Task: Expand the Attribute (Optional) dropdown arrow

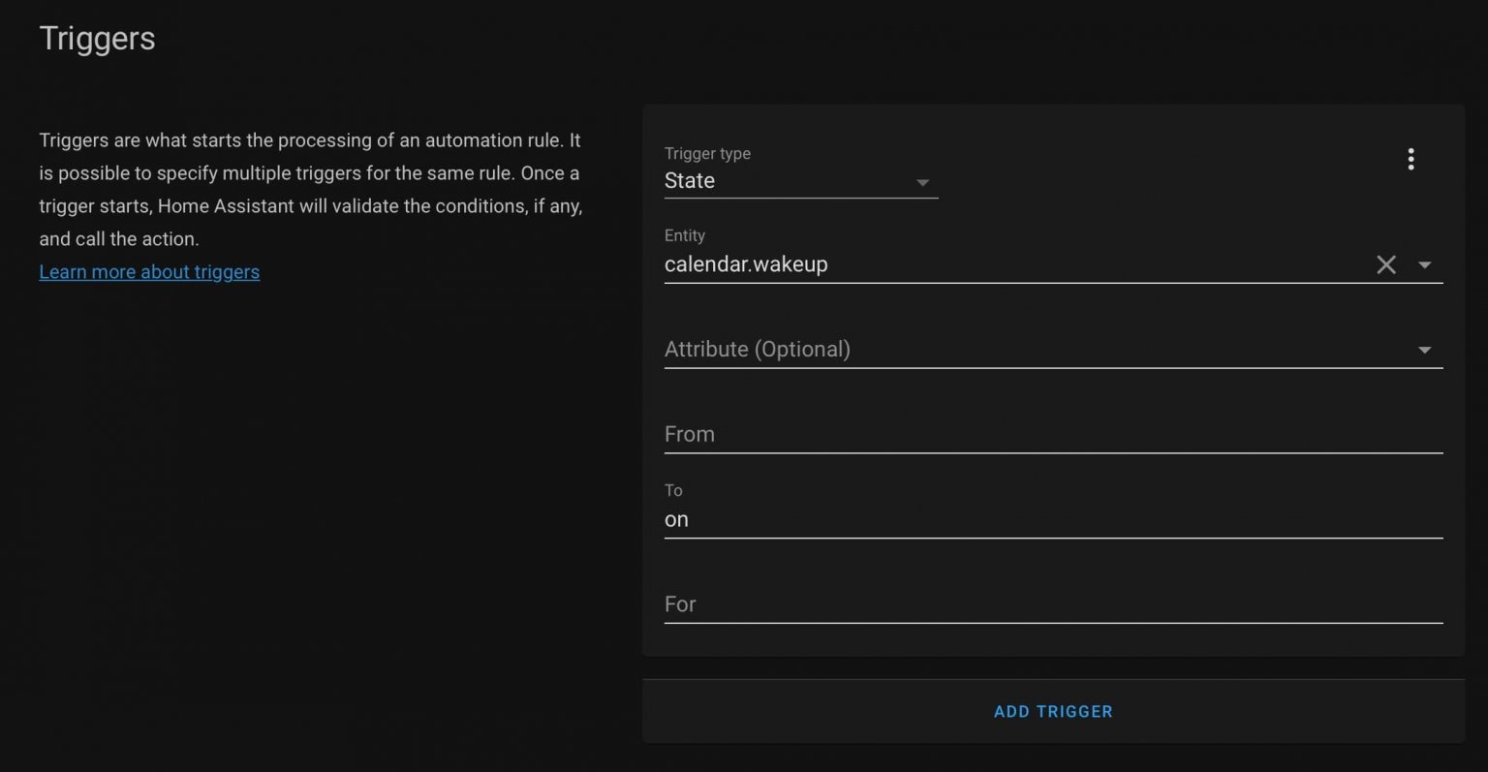Action: (x=1424, y=350)
